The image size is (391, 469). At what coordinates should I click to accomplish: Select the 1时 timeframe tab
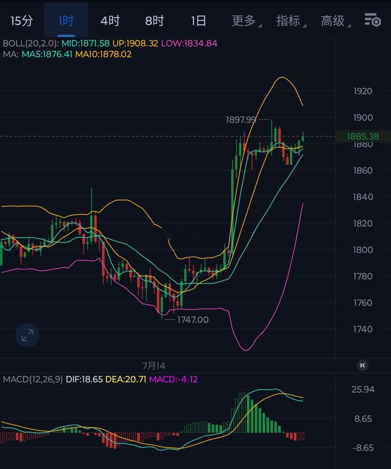tap(66, 21)
